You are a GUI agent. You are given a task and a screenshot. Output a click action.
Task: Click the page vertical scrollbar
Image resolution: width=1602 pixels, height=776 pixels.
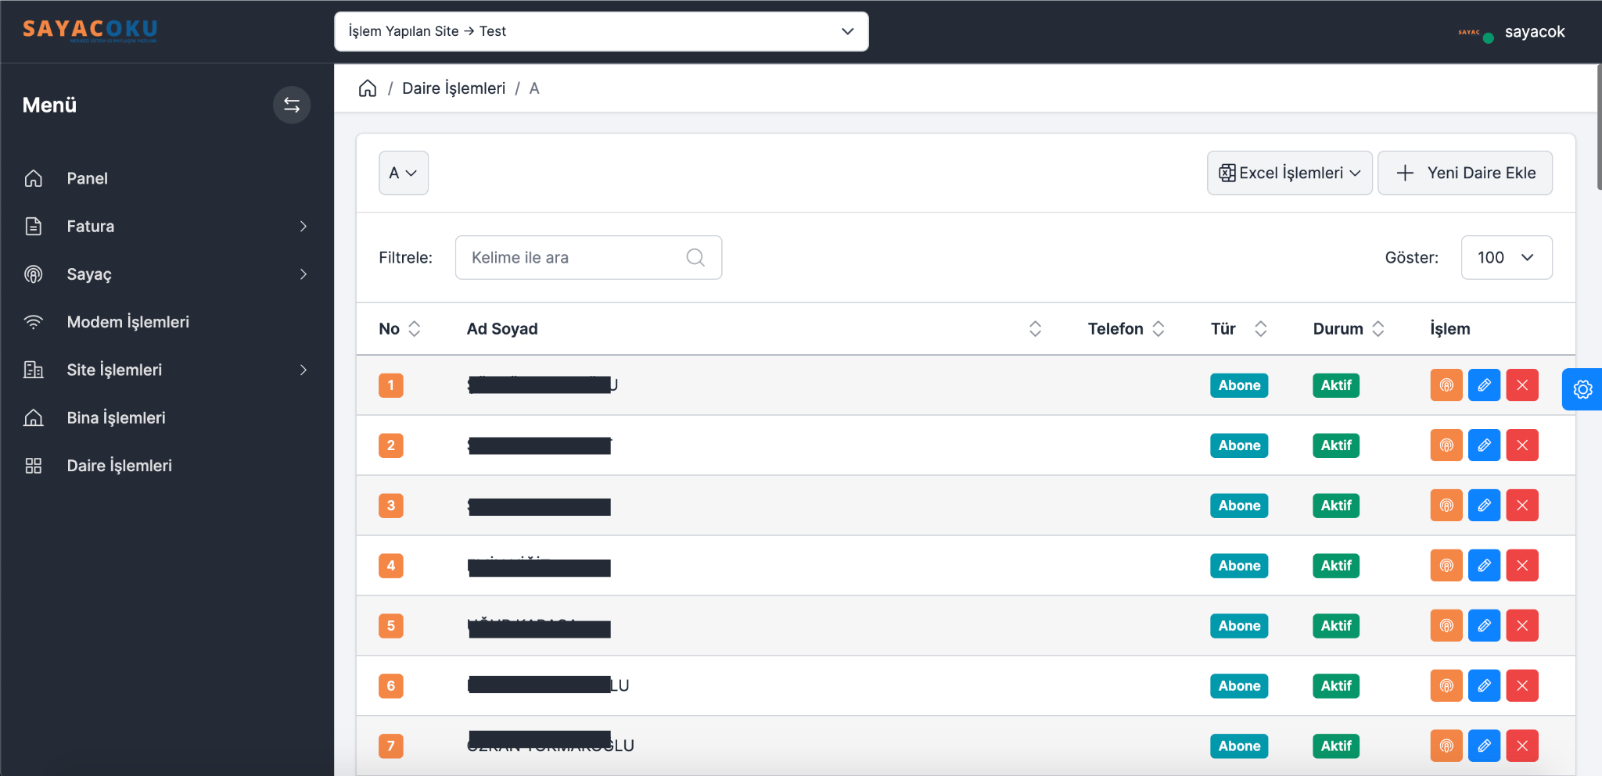1599,127
